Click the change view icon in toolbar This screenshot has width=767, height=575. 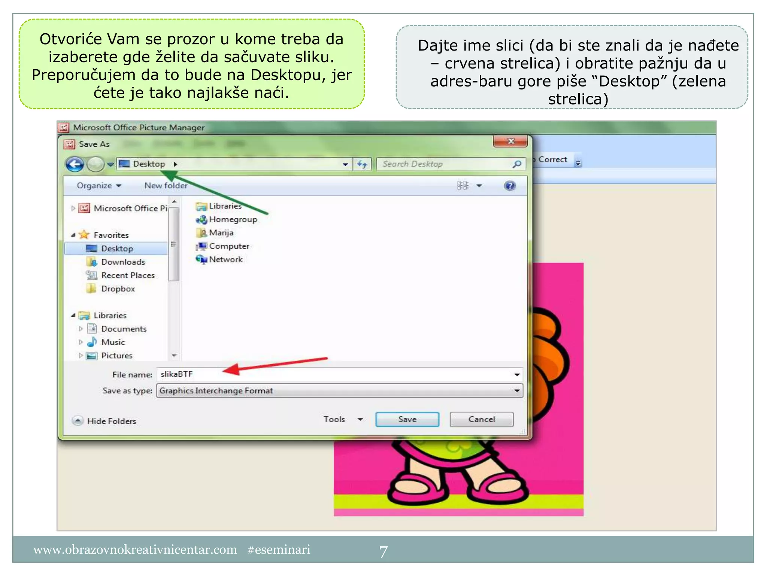point(463,186)
